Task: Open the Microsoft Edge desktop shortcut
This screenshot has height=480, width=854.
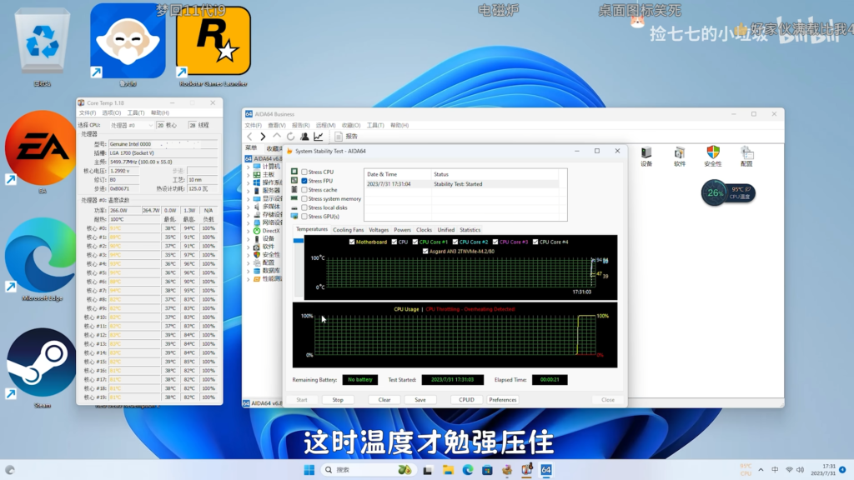Action: 42,256
